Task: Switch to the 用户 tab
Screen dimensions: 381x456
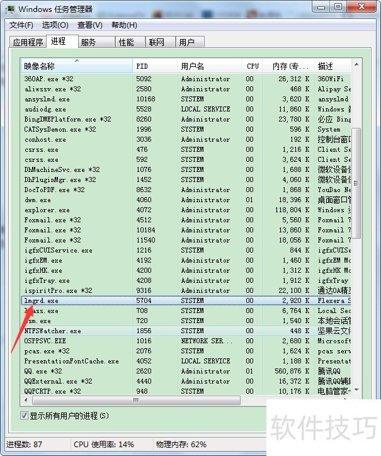Action: tap(190, 42)
